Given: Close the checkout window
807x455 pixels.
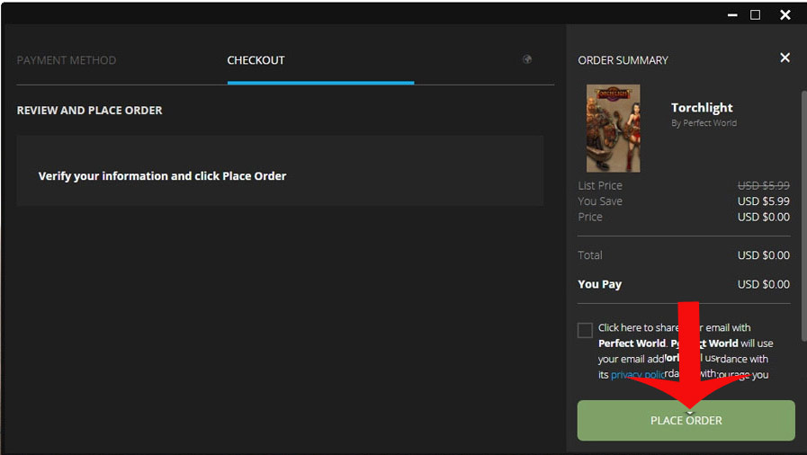Looking at the screenshot, I should 785,14.
